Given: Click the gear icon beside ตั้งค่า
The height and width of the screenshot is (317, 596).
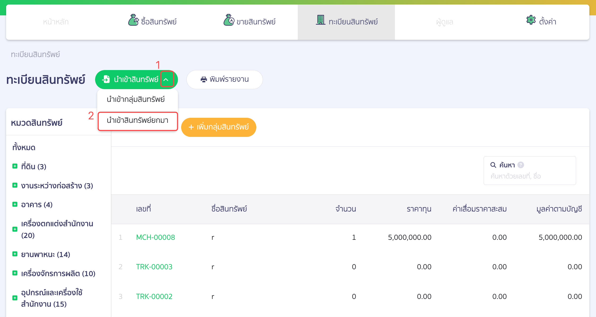Looking at the screenshot, I should coord(531,20).
